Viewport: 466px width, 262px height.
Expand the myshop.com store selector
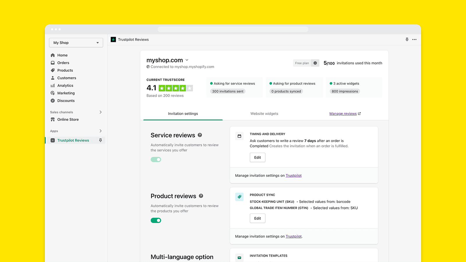[187, 60]
